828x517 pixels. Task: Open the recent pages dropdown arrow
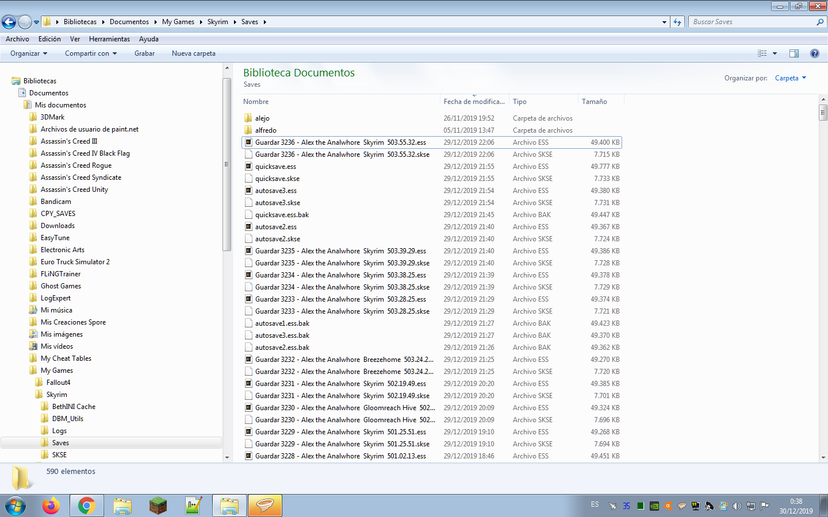[36, 22]
